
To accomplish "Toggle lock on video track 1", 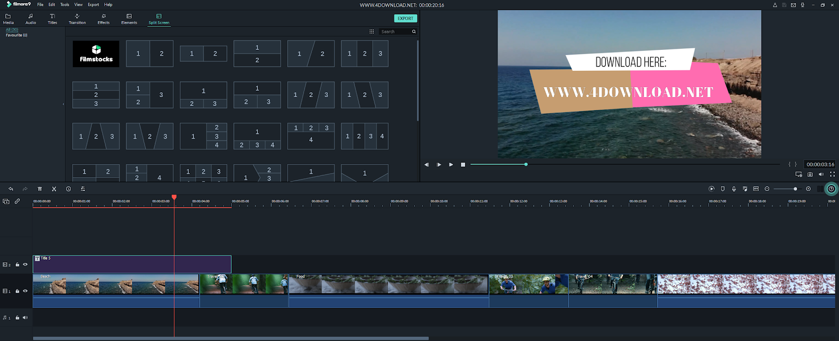I will point(17,291).
